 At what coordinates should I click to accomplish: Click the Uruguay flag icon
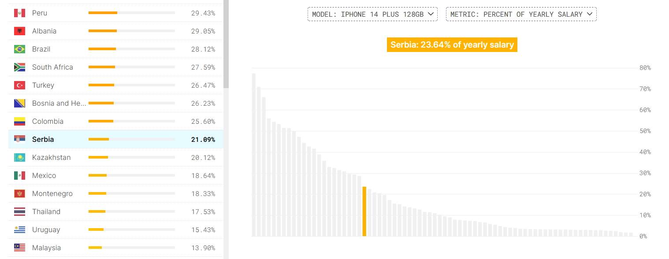coord(19,229)
